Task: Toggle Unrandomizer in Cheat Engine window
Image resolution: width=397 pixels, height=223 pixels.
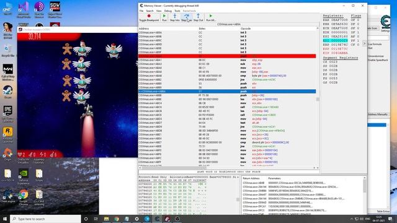Action: click(x=376, y=56)
